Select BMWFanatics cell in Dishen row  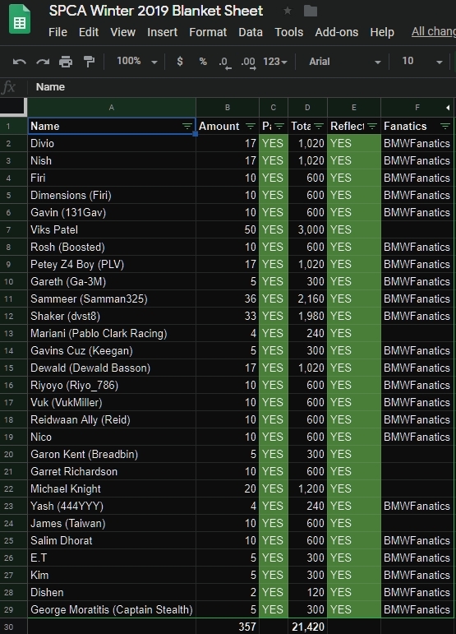417,592
